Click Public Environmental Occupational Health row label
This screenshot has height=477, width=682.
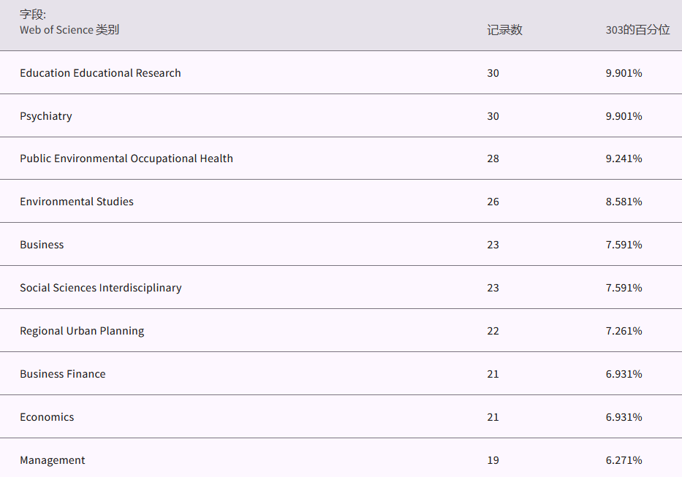tap(126, 159)
